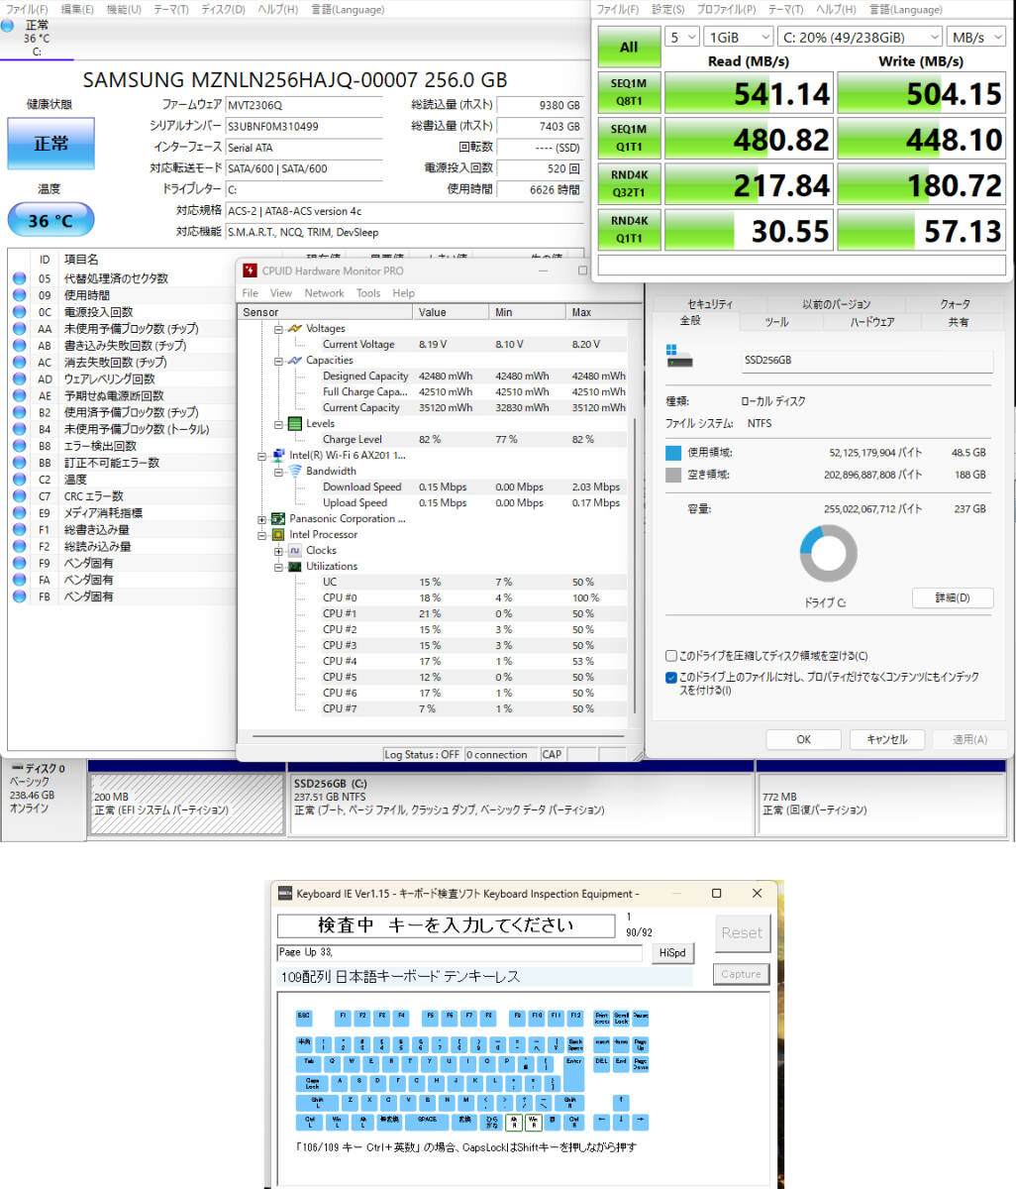Click the drive icon beside SSD256GB name field
This screenshot has width=1016, height=1189.
point(679,358)
